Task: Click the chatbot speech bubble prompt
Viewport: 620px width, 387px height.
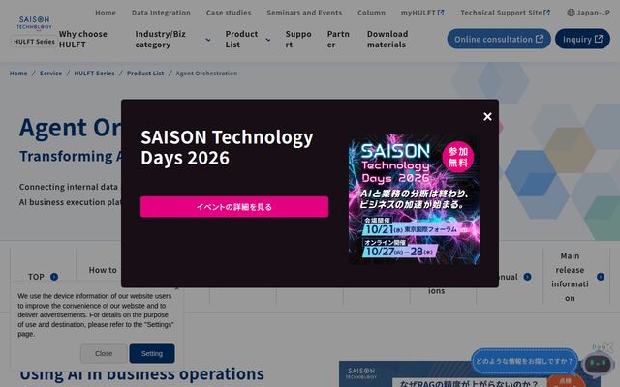Action: click(524, 361)
